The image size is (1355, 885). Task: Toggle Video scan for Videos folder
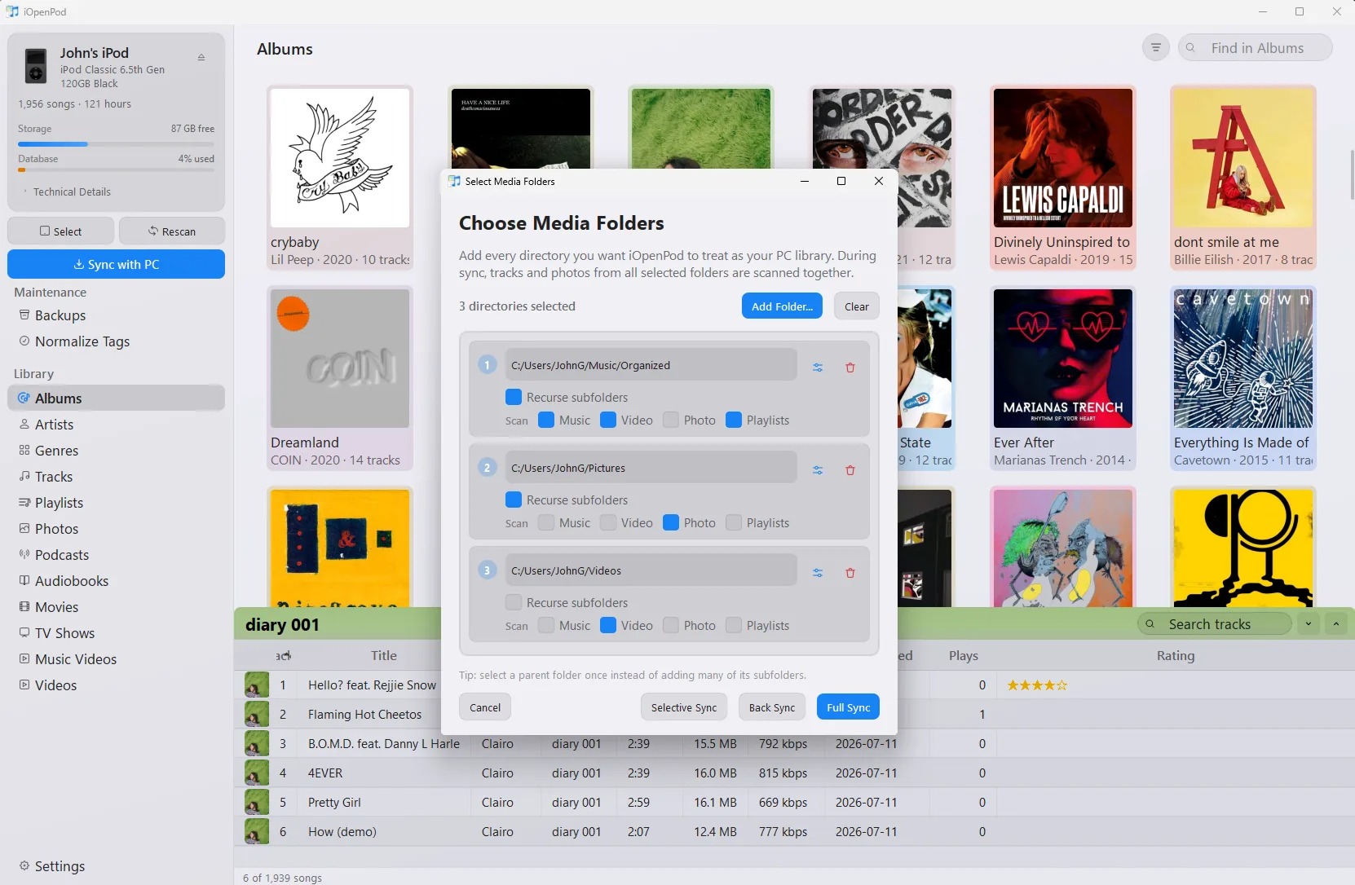(608, 625)
